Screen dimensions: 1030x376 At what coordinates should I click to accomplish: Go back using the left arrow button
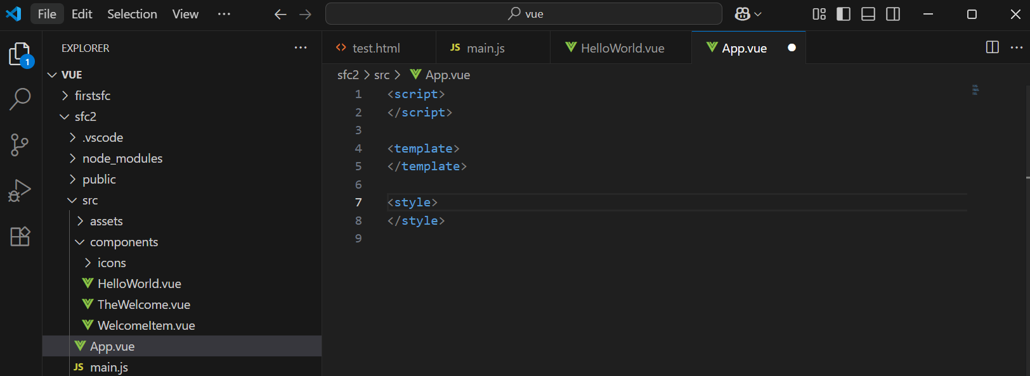click(x=280, y=14)
